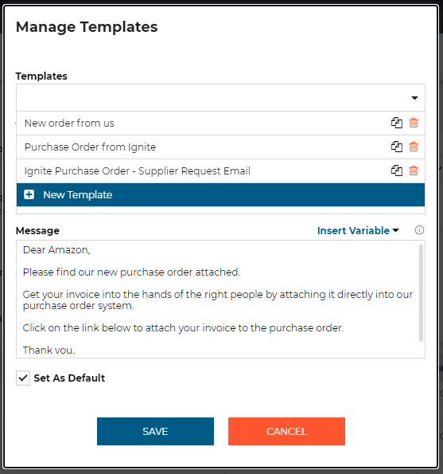Uncheck the Set As Default checkbox
443x474 pixels.
pos(23,378)
